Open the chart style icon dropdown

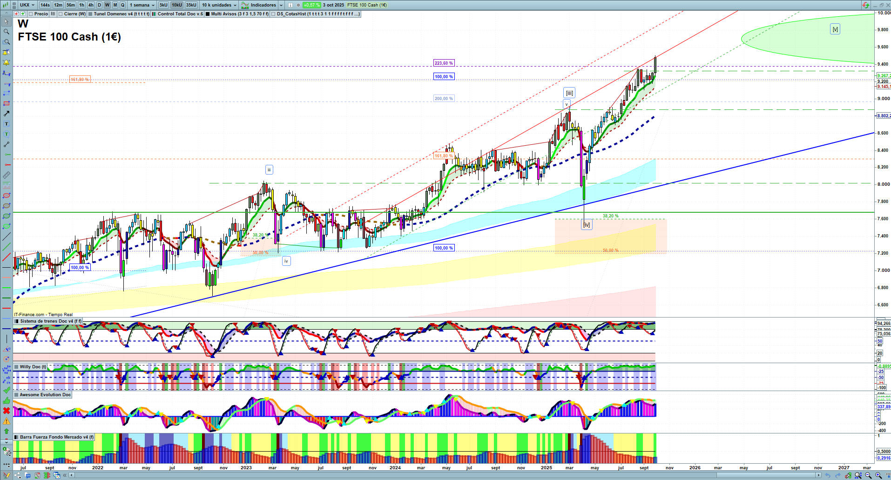tap(7, 5)
